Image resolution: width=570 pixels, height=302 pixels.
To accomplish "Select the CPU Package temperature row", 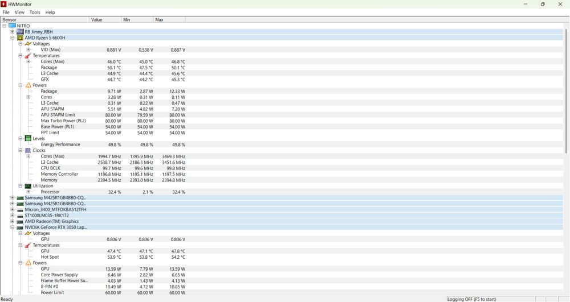I will coord(282,68).
